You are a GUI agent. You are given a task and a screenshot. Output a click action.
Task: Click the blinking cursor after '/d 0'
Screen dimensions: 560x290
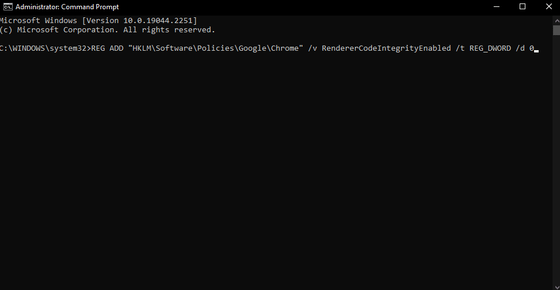pyautogui.click(x=536, y=51)
